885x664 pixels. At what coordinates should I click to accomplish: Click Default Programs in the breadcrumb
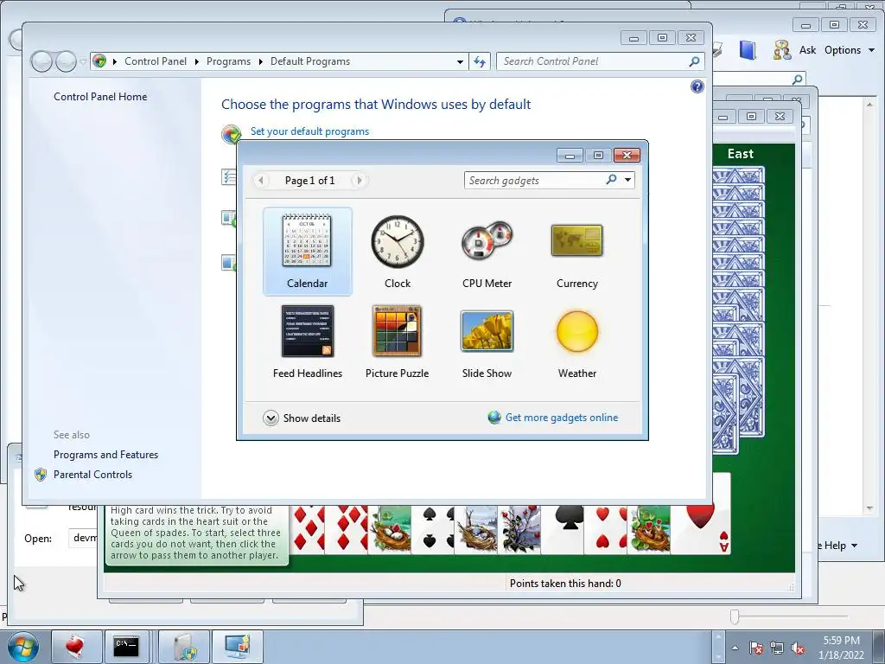point(310,61)
